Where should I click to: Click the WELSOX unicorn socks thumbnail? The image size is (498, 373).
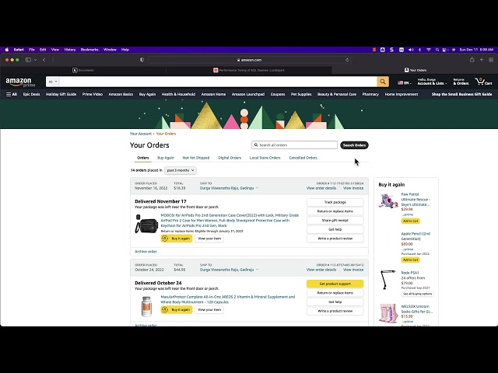coord(388,313)
